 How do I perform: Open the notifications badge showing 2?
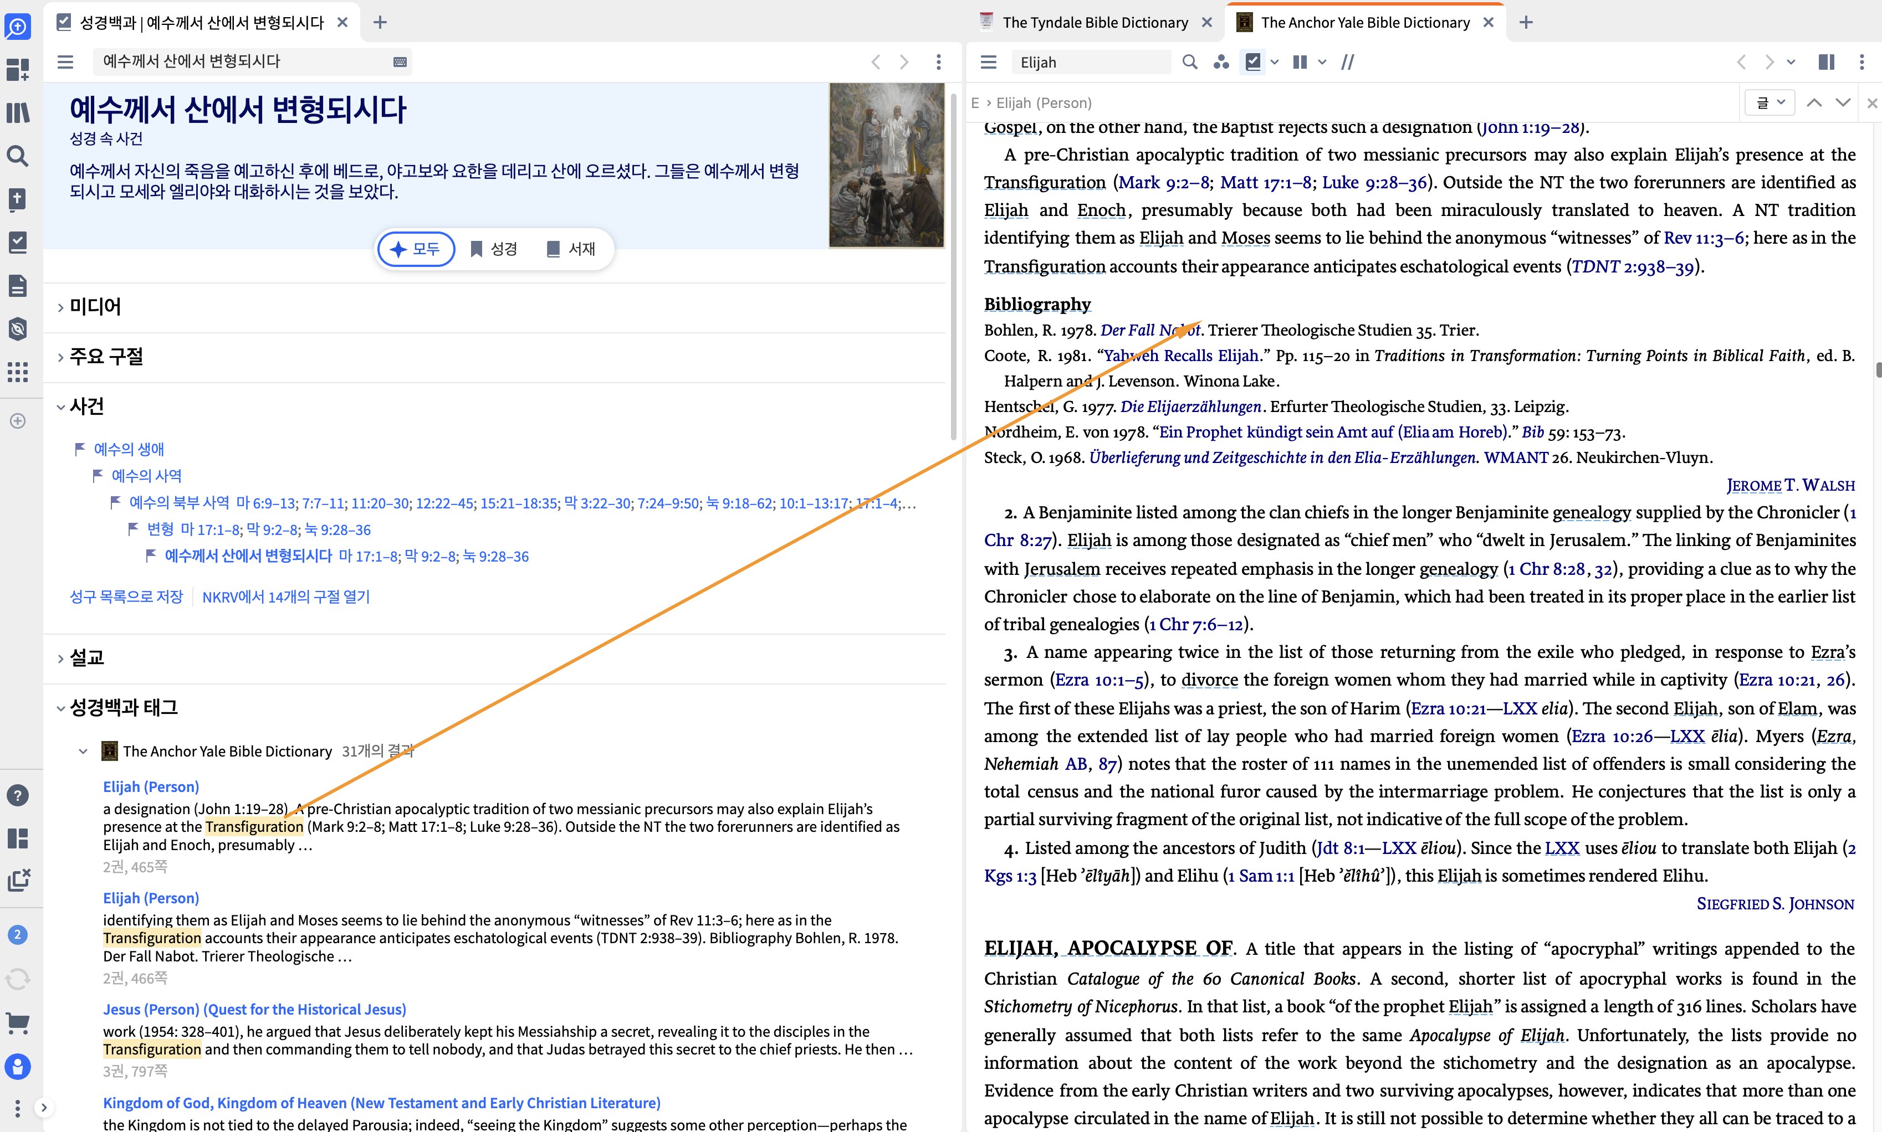pos(18,934)
